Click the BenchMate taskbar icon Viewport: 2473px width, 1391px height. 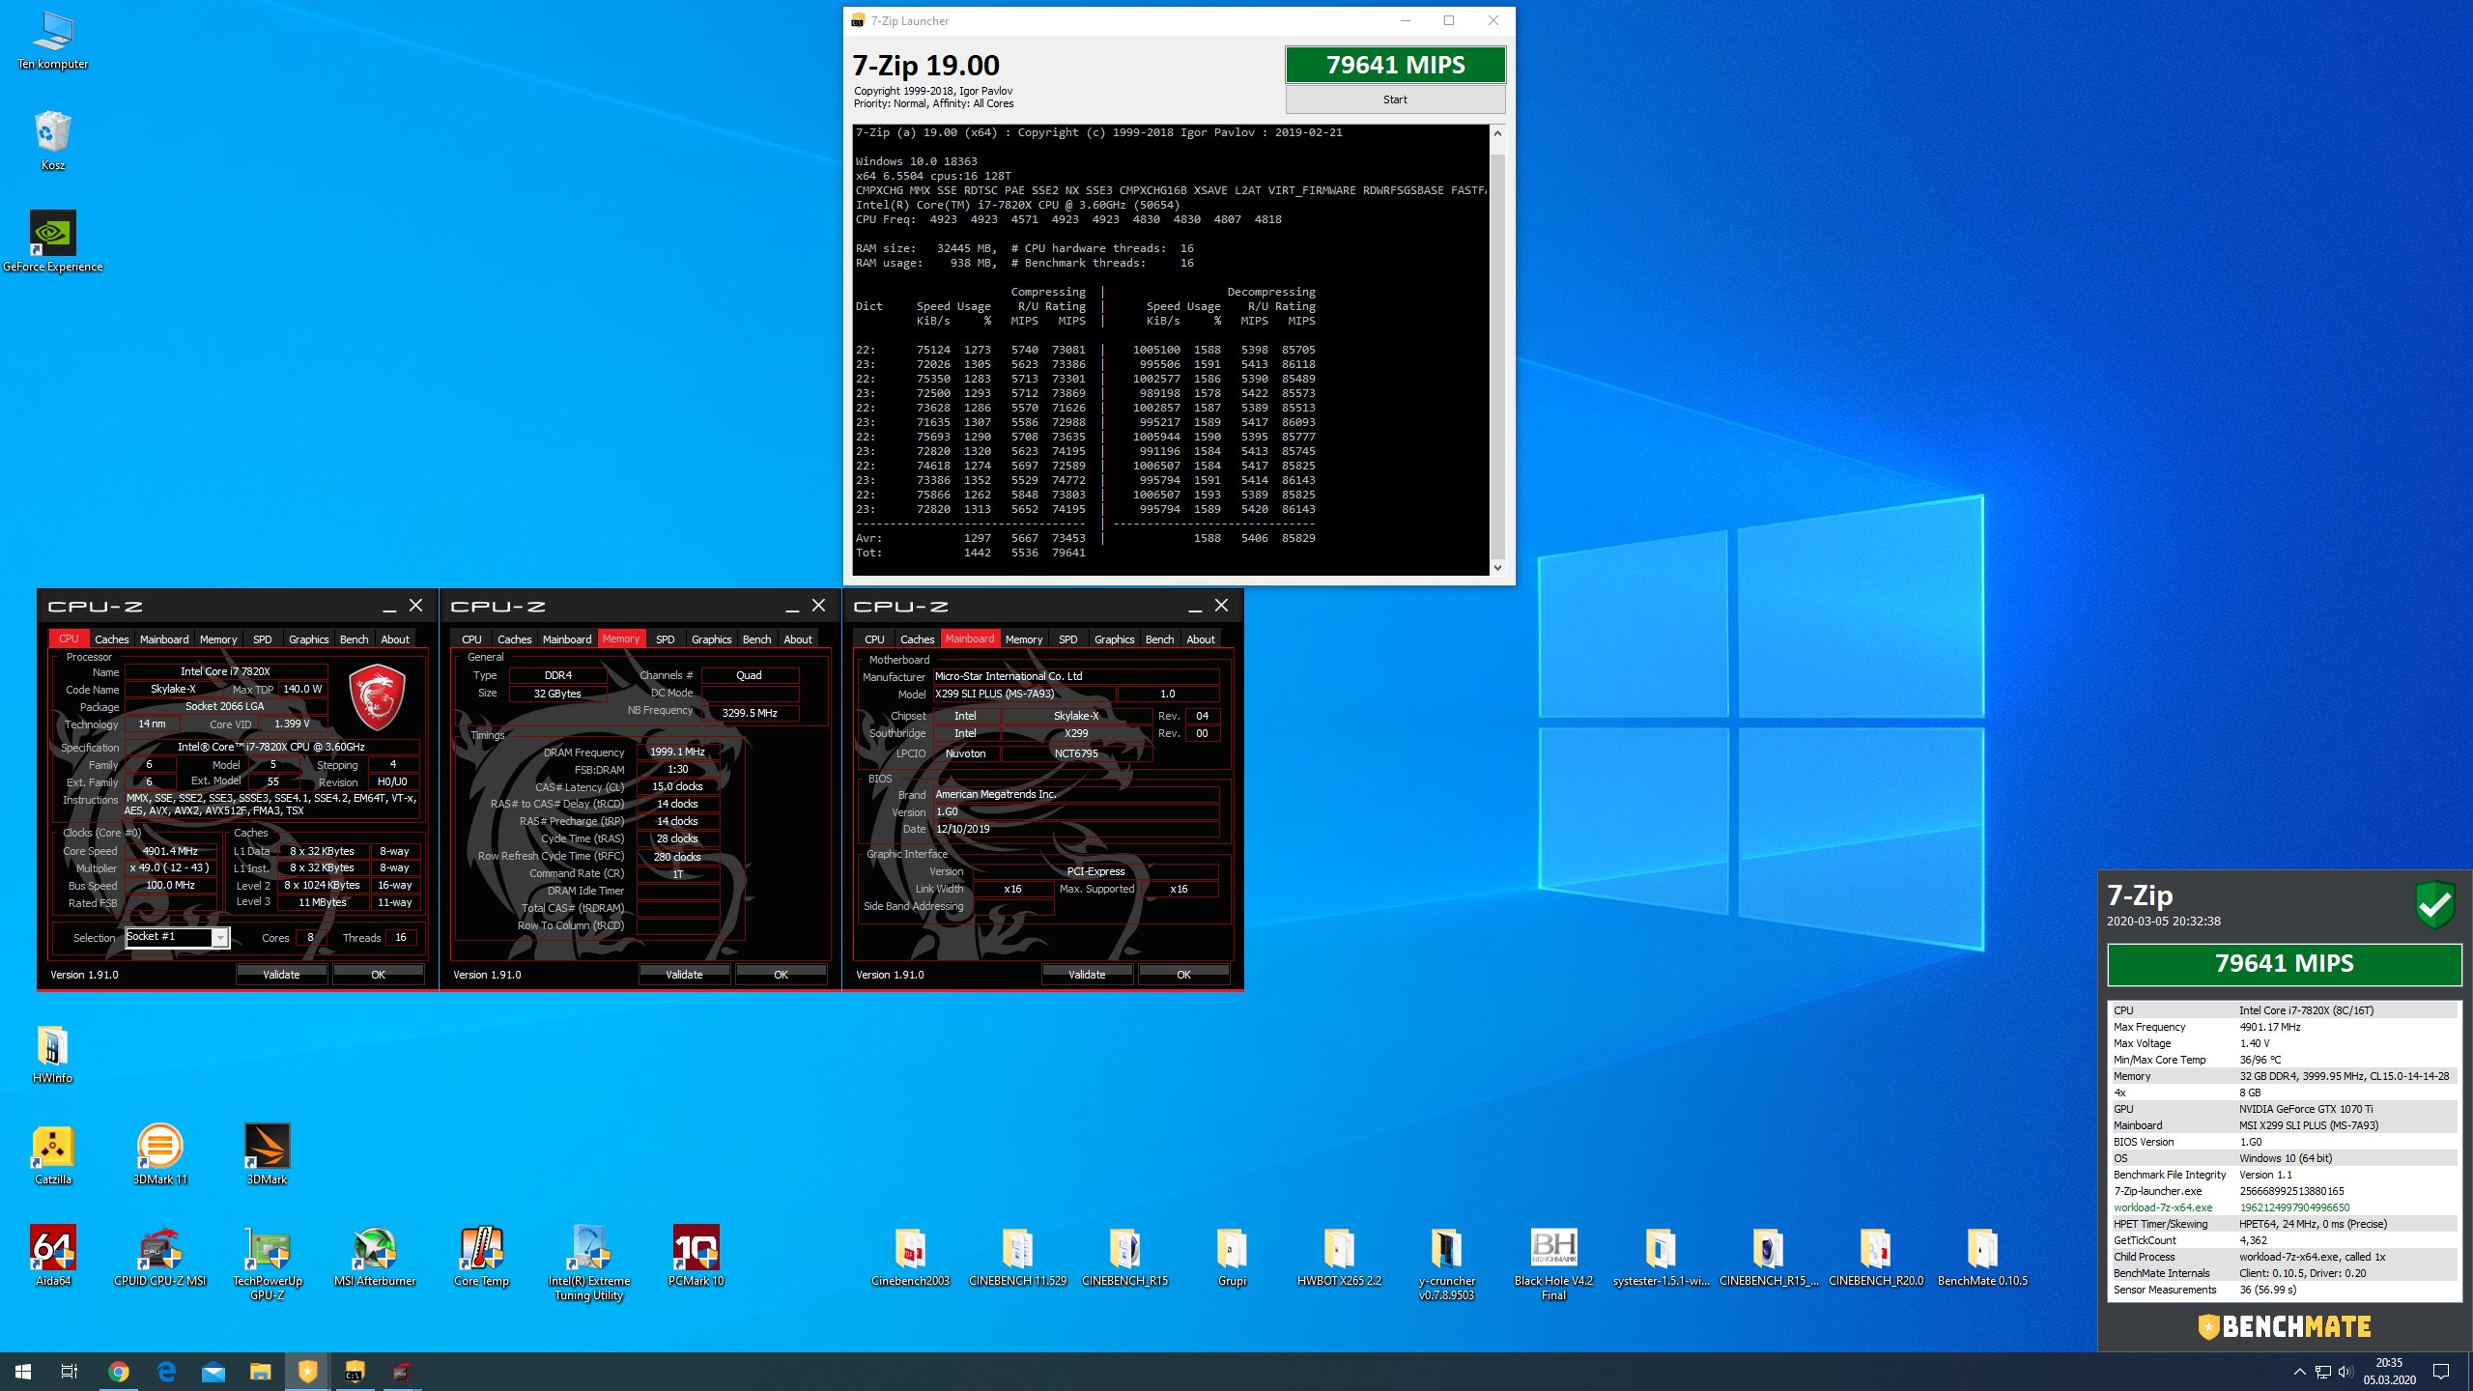307,1372
